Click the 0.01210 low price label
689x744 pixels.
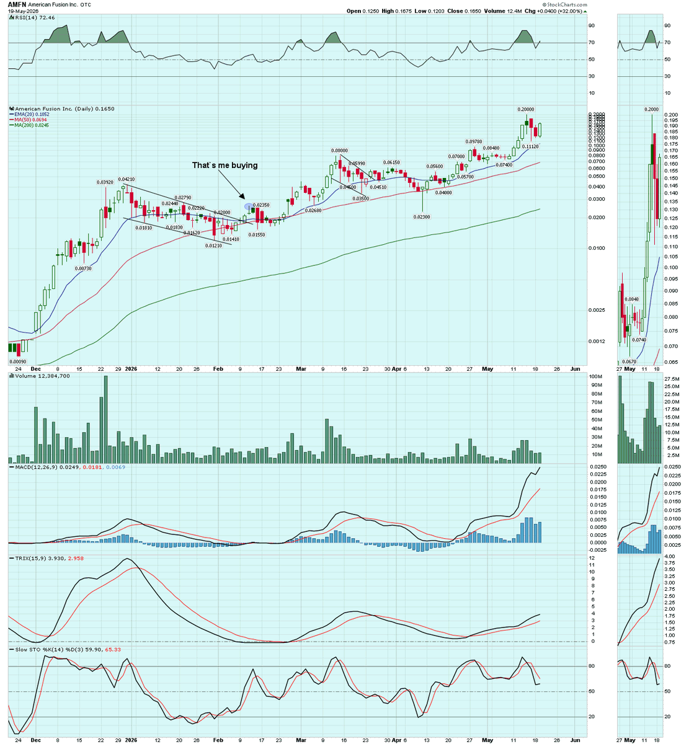coord(214,246)
